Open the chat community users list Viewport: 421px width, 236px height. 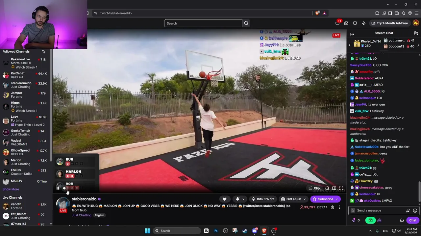tap(416, 33)
